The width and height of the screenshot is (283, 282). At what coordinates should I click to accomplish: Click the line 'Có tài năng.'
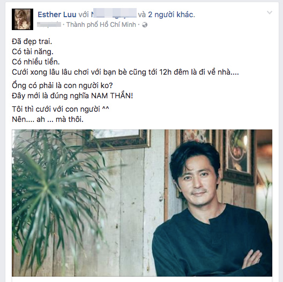point(33,52)
